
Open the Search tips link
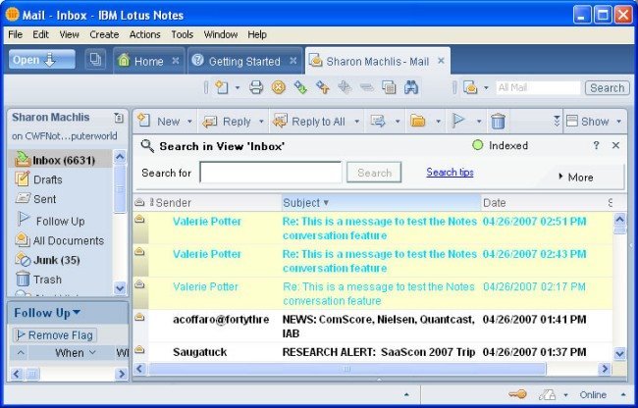point(450,173)
